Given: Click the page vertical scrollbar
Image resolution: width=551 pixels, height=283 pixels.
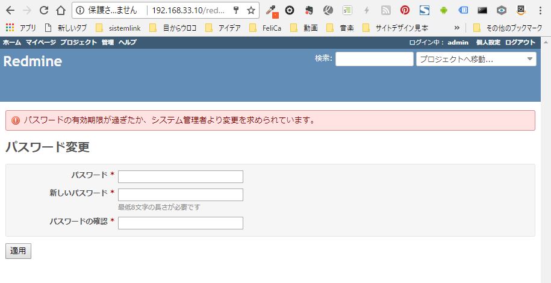Looking at the screenshot, I should [546, 160].
